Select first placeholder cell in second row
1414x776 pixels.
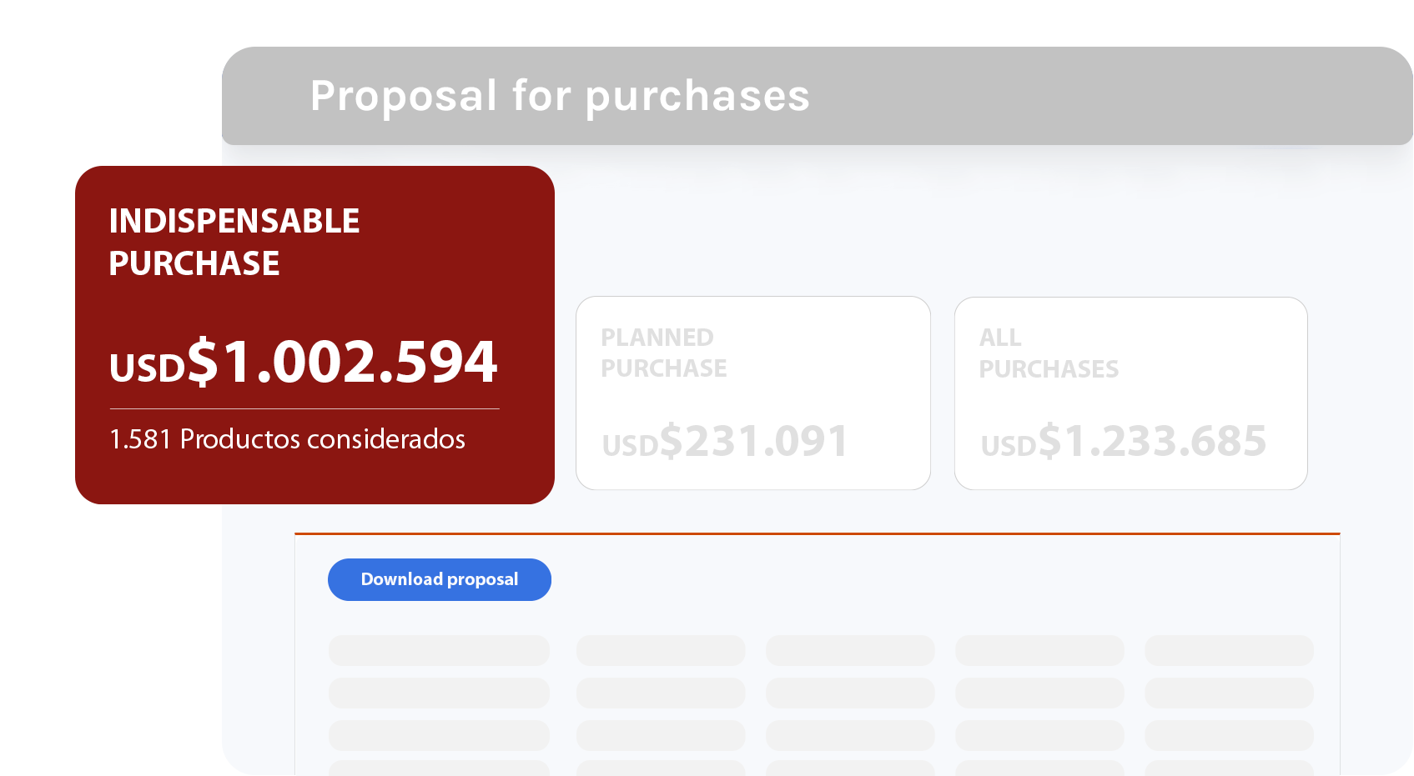point(439,693)
